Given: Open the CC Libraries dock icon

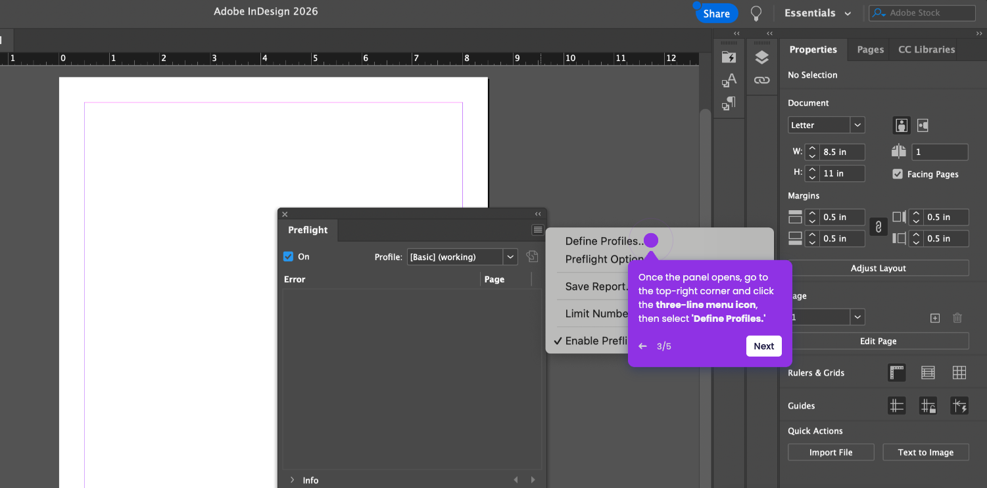Looking at the screenshot, I should click(x=729, y=57).
